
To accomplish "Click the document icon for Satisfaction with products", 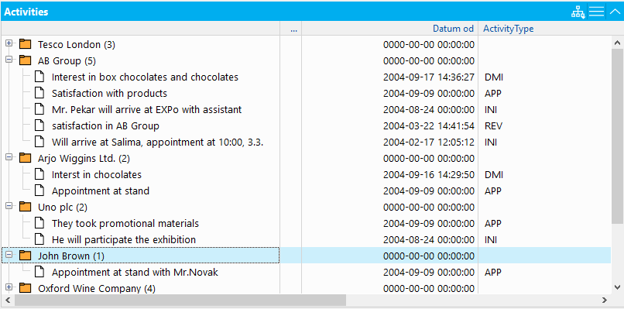I will tap(39, 93).
